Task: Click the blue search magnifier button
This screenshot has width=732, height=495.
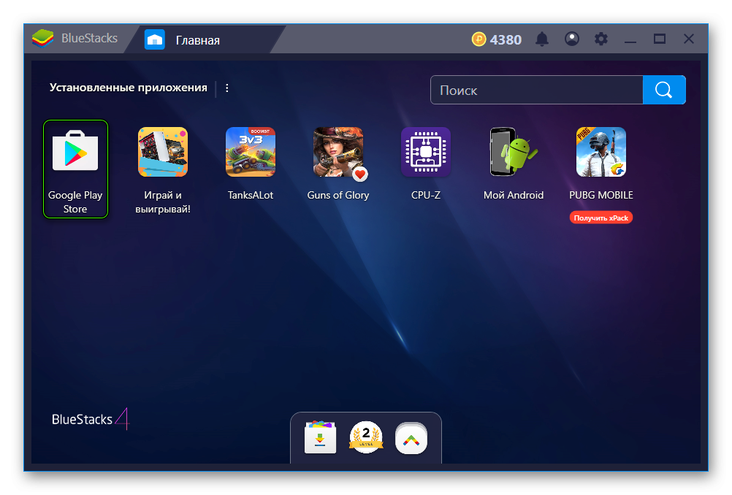Action: pos(664,90)
